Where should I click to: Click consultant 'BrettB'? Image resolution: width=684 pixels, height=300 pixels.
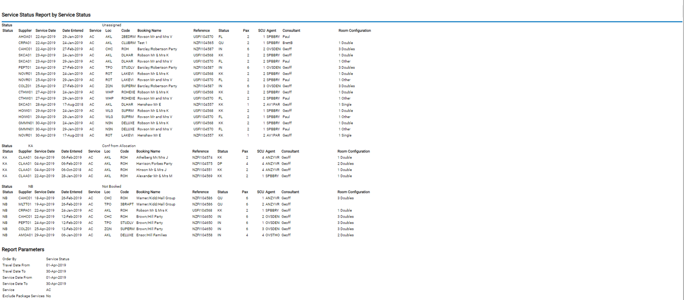[287, 43]
